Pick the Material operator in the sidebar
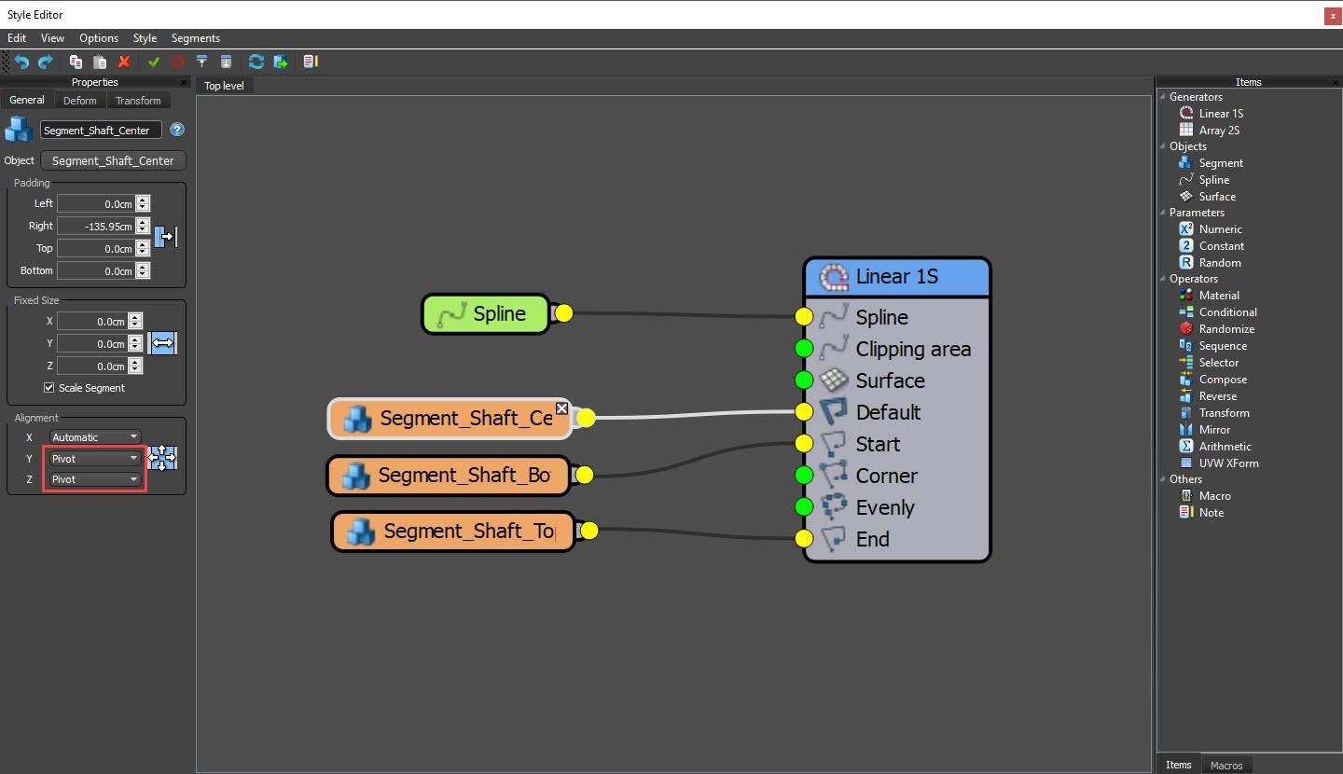This screenshot has height=774, width=1343. (x=1219, y=295)
